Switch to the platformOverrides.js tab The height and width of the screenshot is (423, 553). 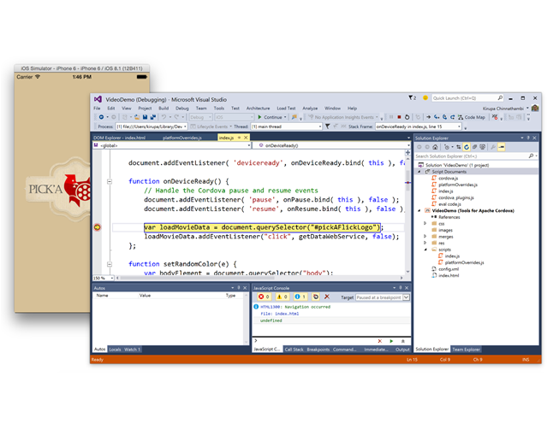(x=182, y=138)
